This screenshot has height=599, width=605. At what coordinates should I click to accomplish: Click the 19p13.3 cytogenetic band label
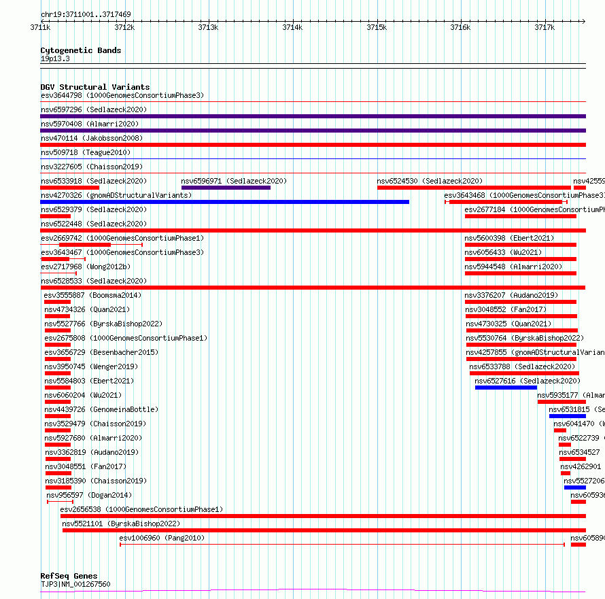tap(55, 58)
